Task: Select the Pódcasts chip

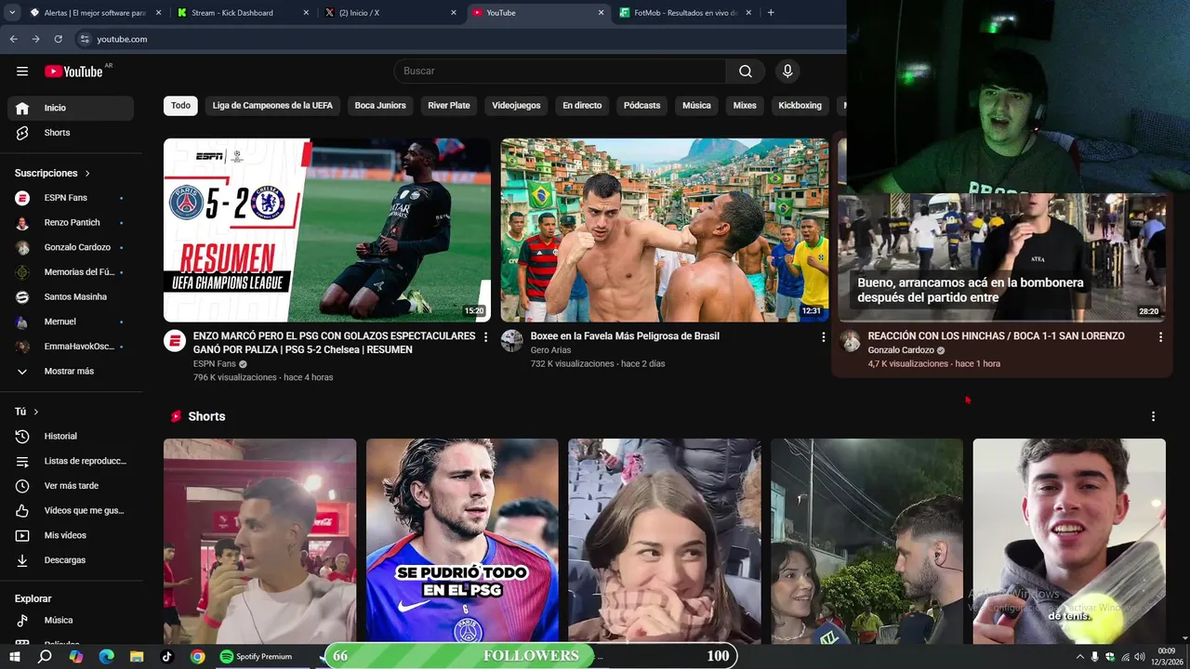Action: [641, 106]
